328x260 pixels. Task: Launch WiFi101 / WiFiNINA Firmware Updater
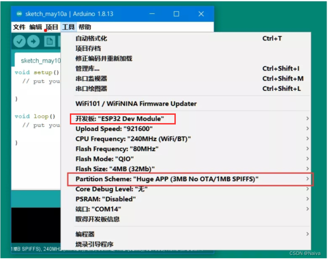[x=186, y=104]
